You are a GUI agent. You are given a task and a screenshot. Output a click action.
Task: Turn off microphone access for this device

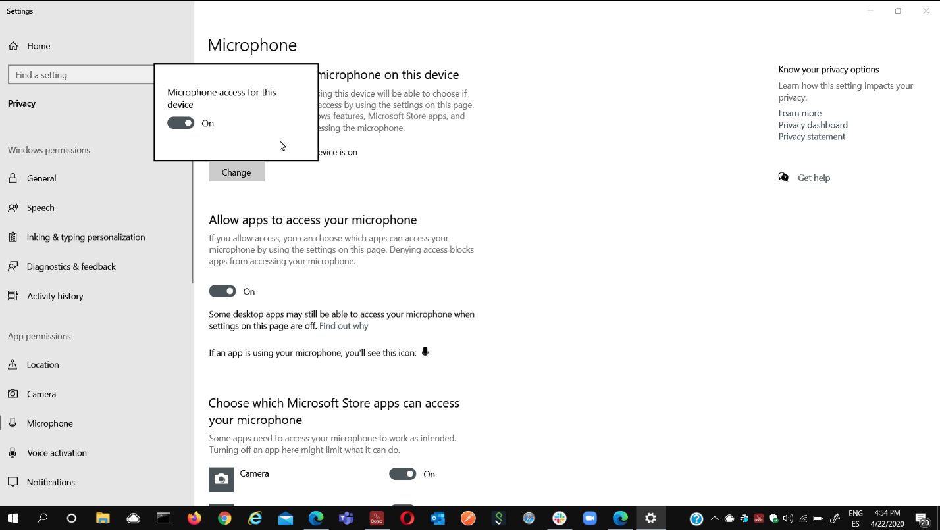181,123
